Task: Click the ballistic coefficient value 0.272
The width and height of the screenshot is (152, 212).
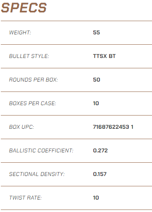Action: click(x=100, y=151)
